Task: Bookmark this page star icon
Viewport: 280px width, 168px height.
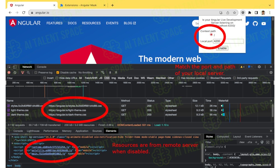Action: click(x=234, y=13)
